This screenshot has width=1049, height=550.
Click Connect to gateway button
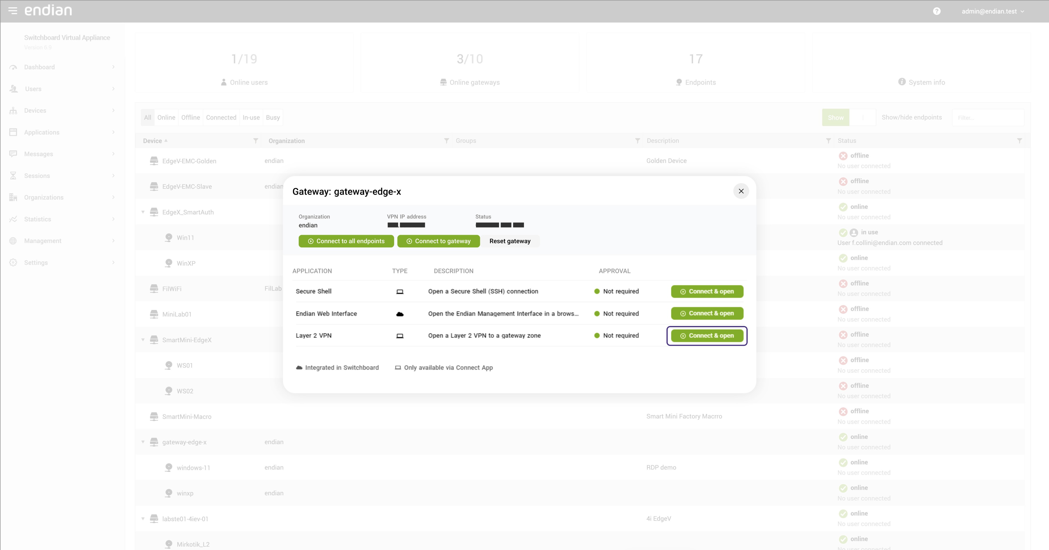[x=438, y=241]
